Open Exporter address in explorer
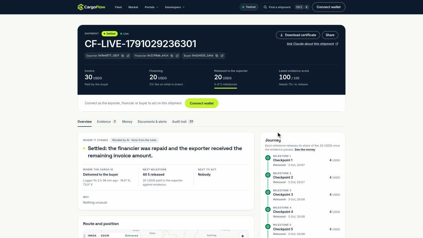The height and width of the screenshot is (238, 423). coord(128,56)
